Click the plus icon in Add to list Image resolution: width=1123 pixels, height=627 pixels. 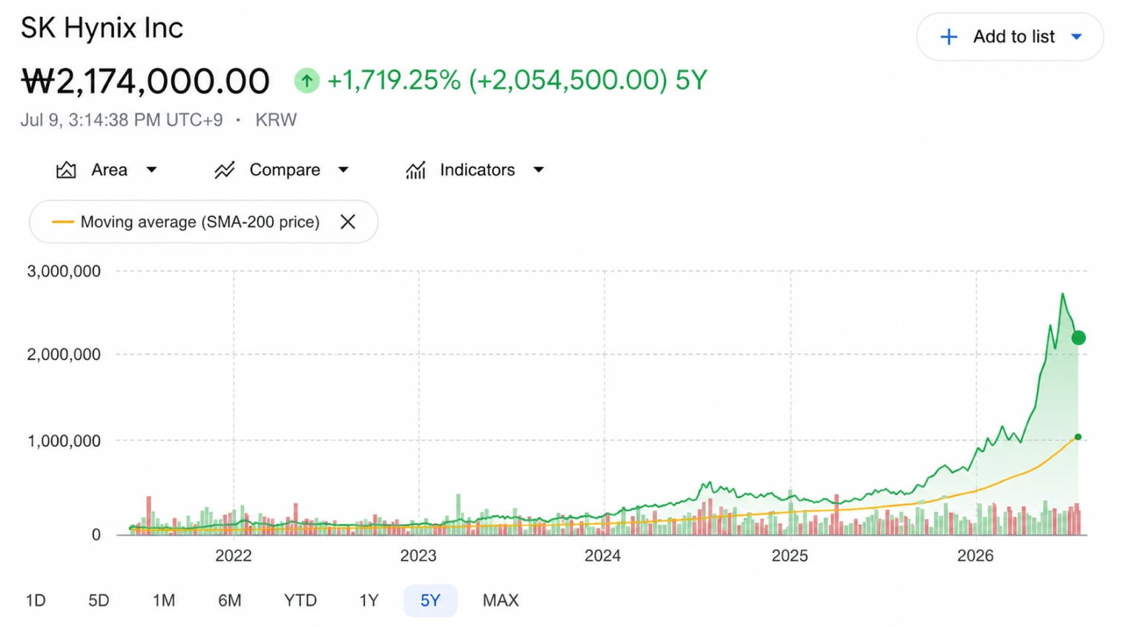[949, 37]
